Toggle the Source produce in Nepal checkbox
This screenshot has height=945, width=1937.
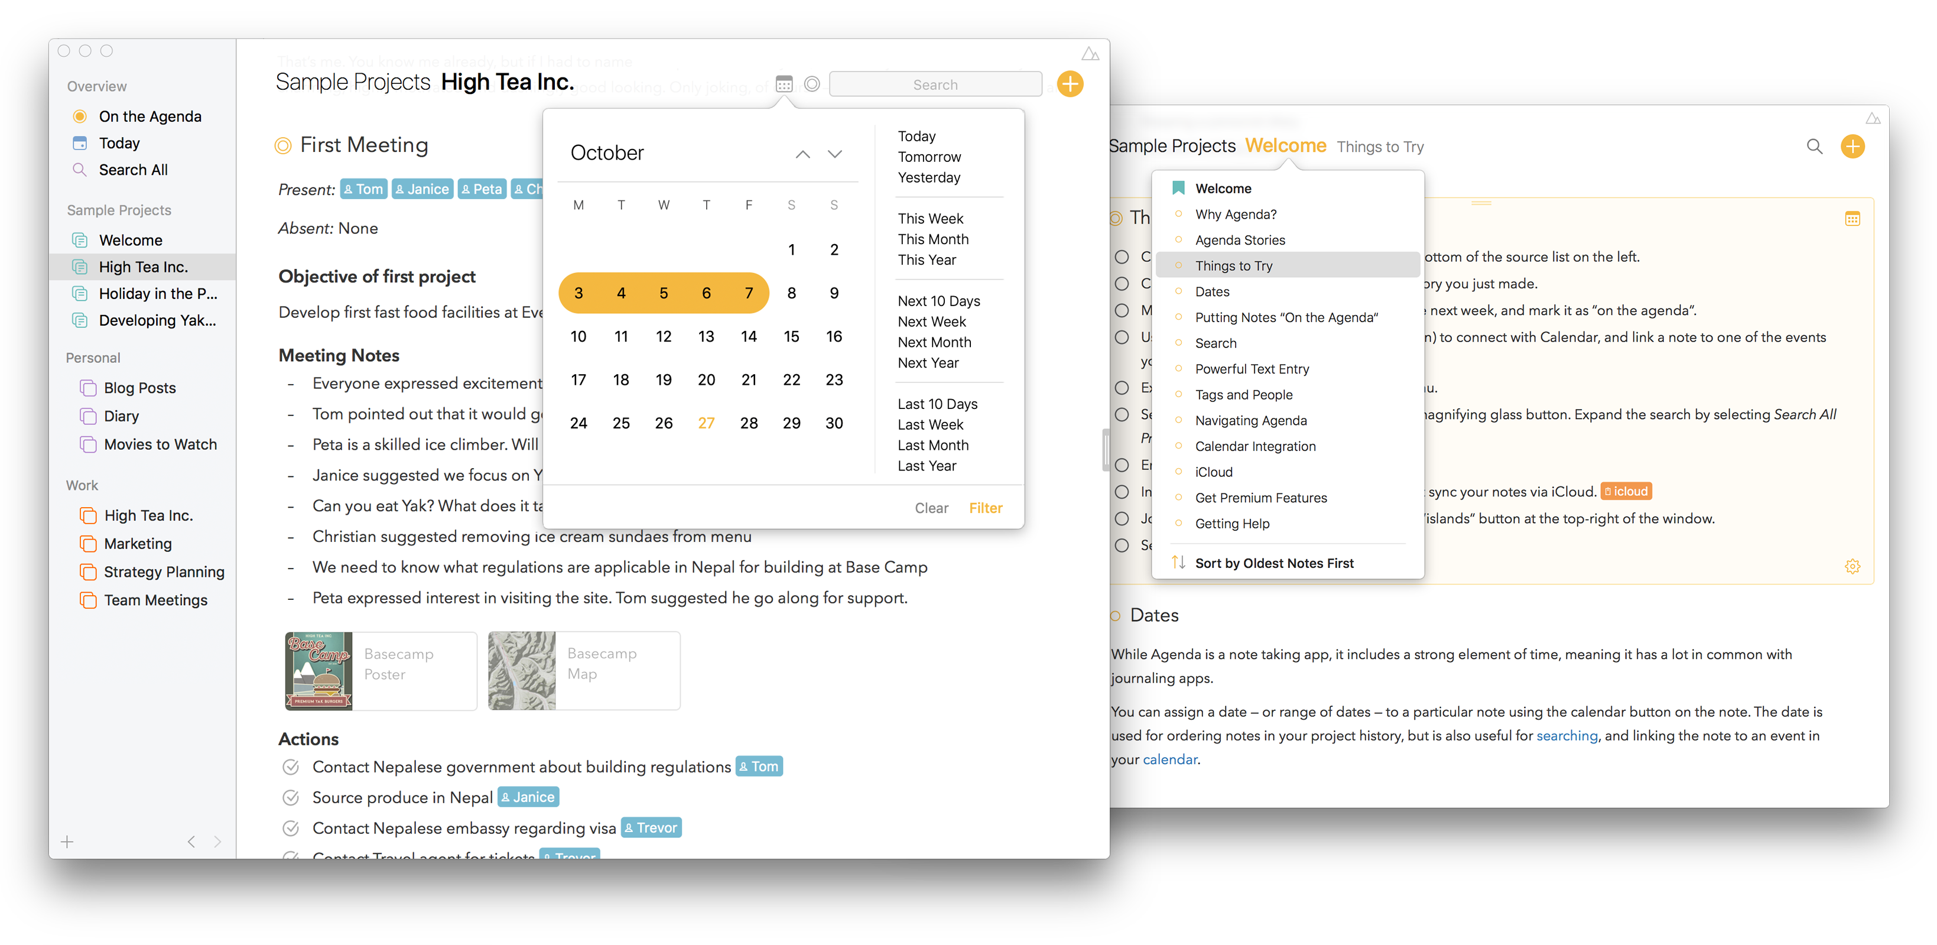click(x=291, y=798)
